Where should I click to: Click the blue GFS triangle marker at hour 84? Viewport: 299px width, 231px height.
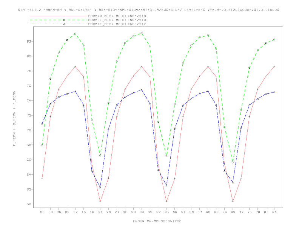(274, 92)
